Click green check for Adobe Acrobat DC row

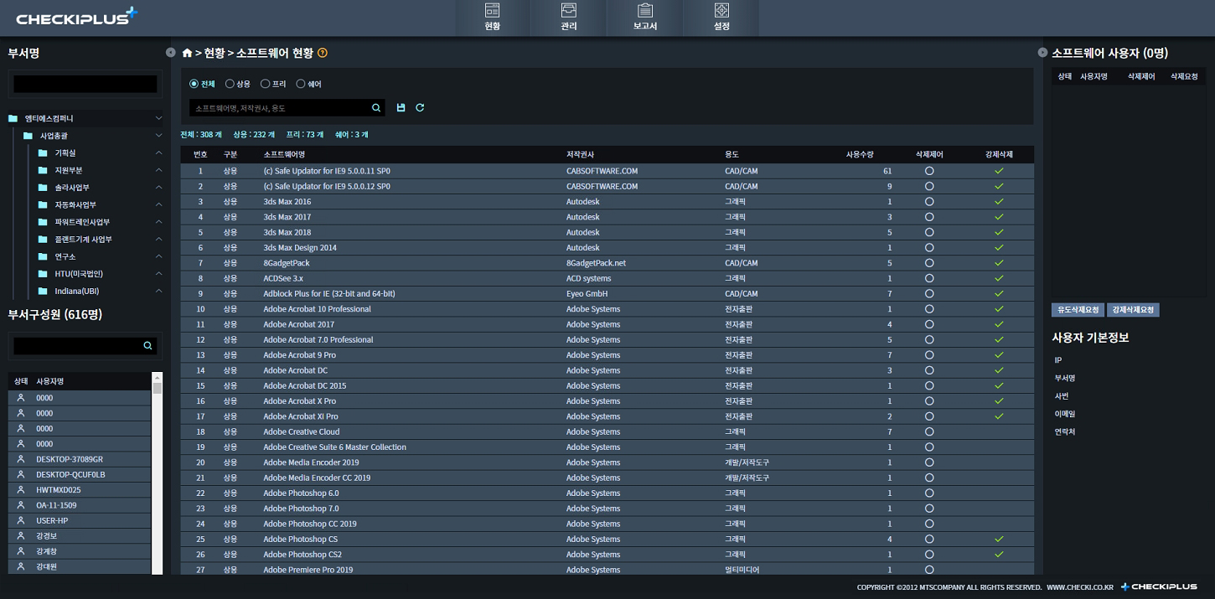coord(999,370)
